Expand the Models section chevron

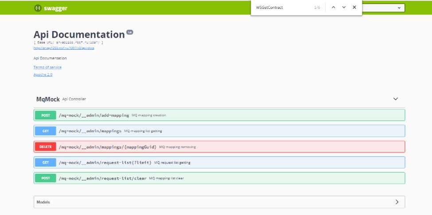397,202
